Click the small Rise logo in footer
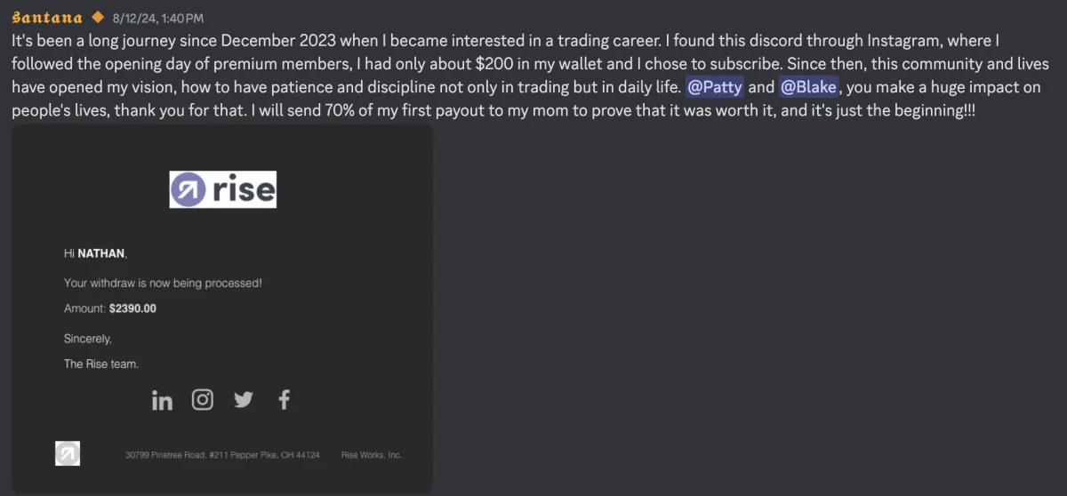Image resolution: width=1067 pixels, height=496 pixels. click(x=68, y=453)
